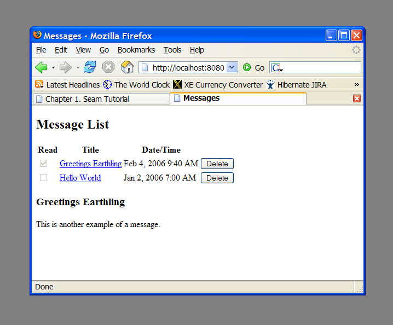Reload the page with the Refresh icon
Screen dimensions: 393x325
pos(90,67)
